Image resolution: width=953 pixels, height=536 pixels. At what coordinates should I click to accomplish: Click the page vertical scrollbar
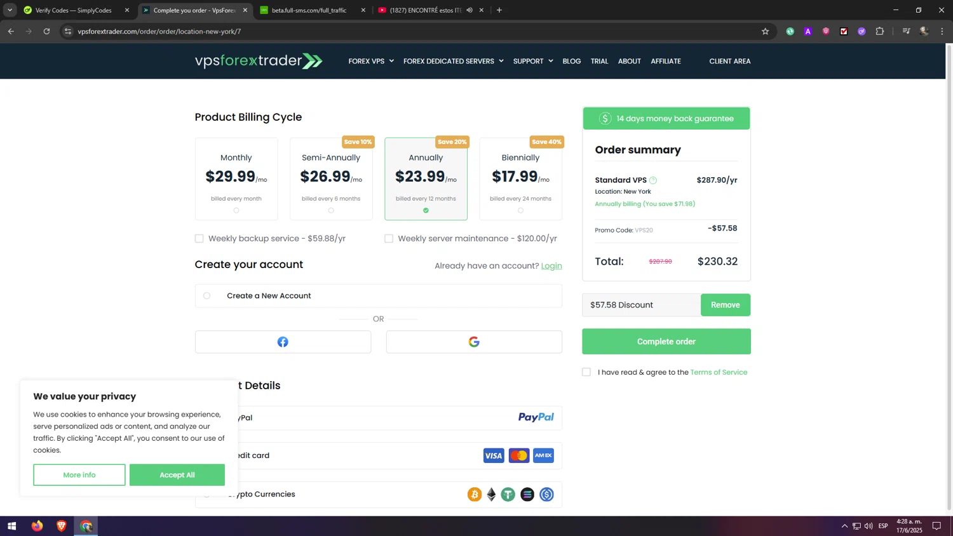949,277
